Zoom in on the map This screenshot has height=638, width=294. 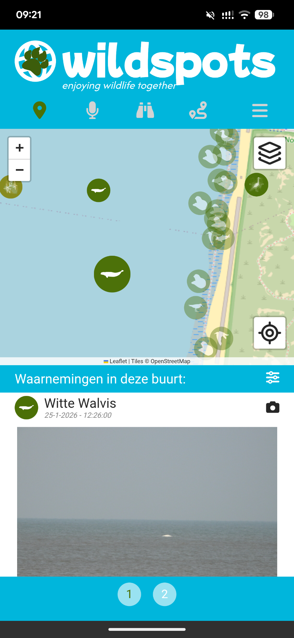click(20, 148)
